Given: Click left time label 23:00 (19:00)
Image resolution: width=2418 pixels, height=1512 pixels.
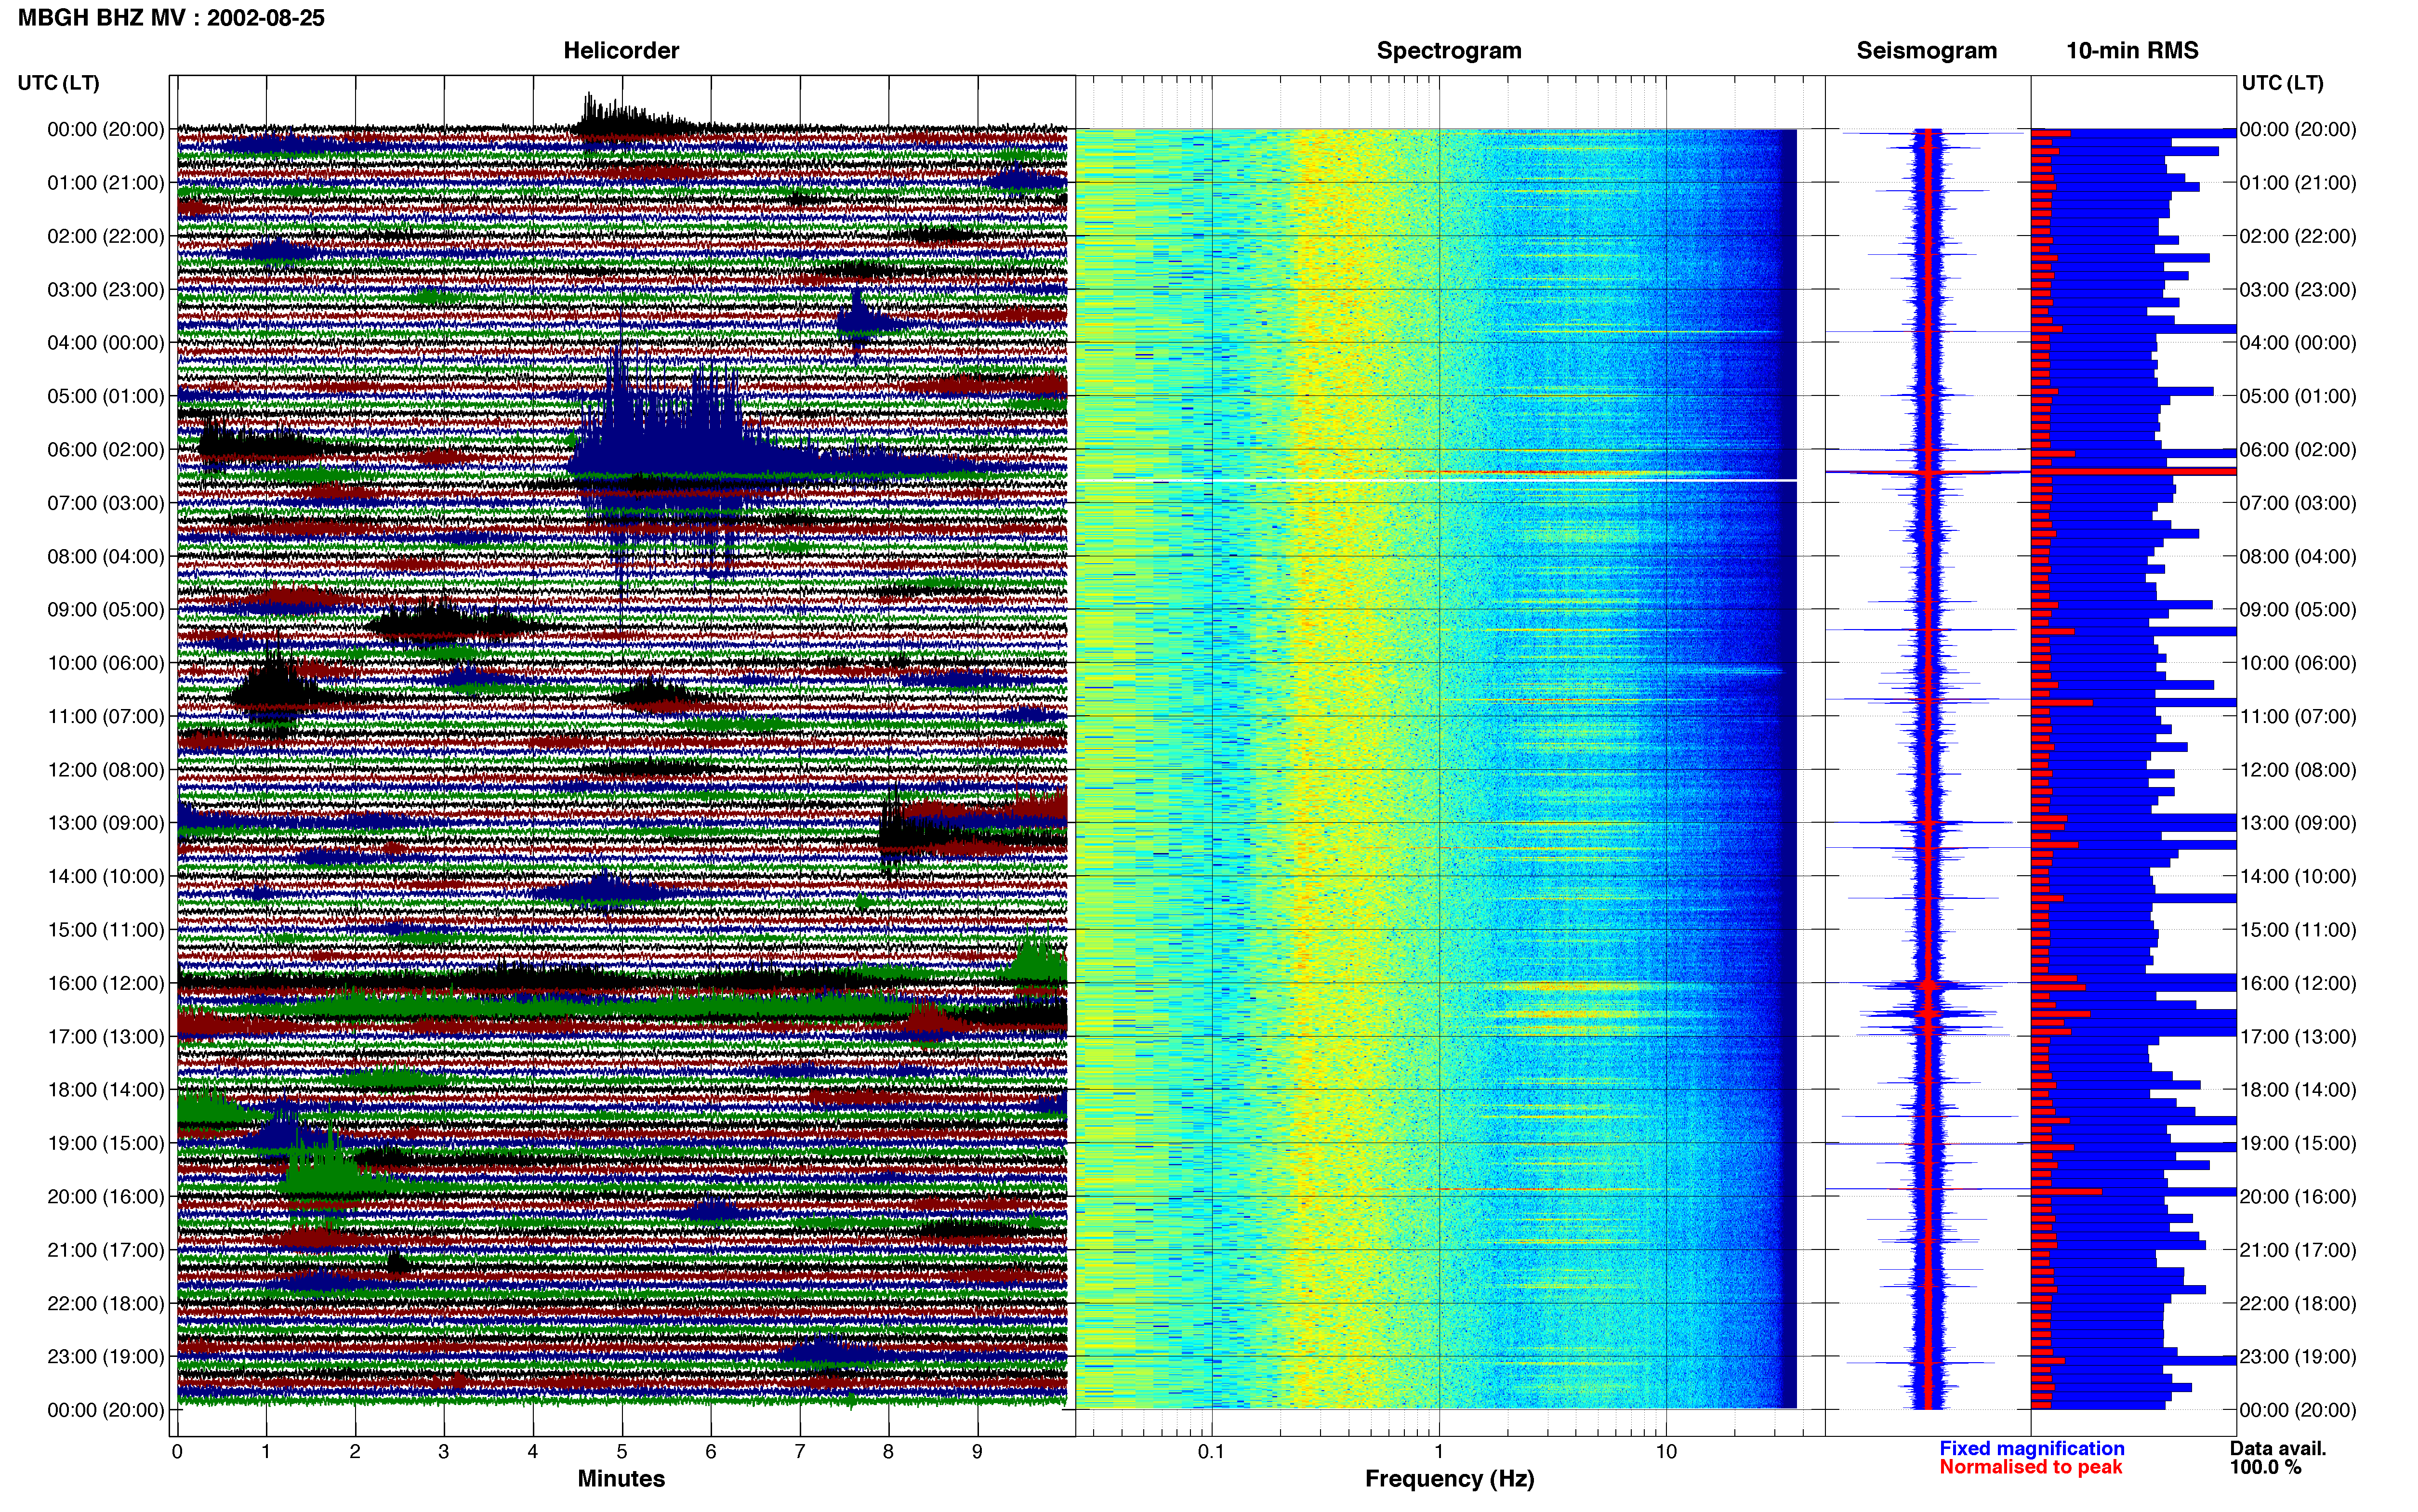Looking at the screenshot, I should click(x=106, y=1356).
